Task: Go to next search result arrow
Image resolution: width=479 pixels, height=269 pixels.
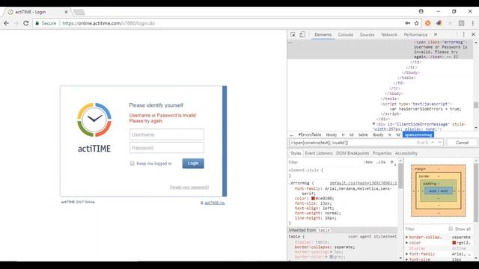Action: point(439,143)
